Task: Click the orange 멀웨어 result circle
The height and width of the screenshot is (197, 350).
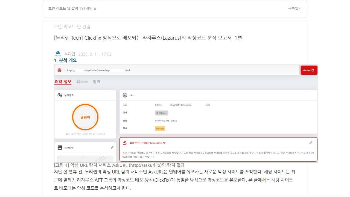Action: point(85,117)
